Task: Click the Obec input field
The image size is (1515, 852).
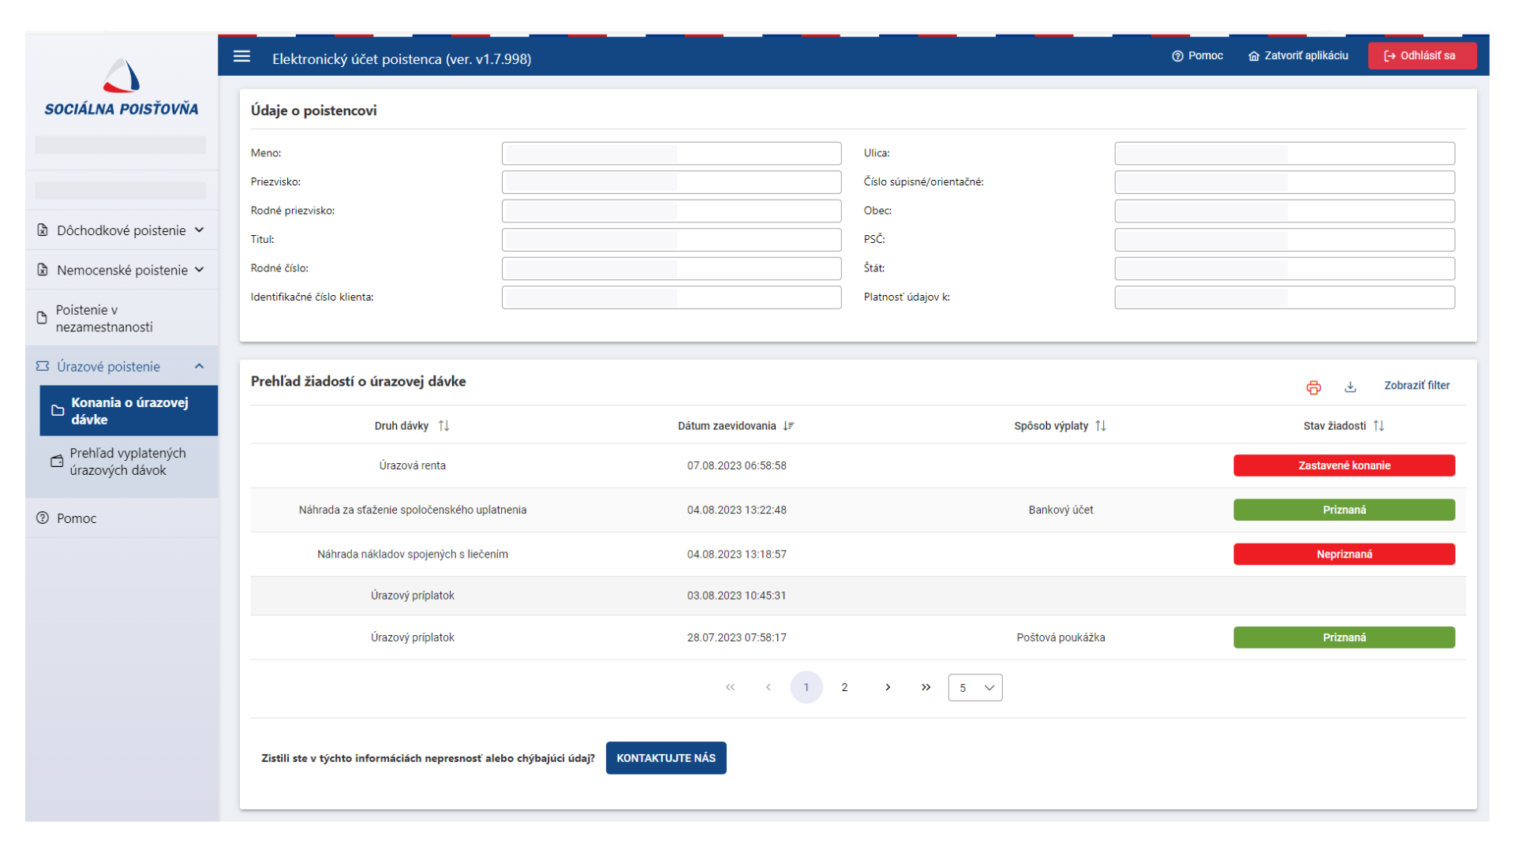Action: [1285, 211]
